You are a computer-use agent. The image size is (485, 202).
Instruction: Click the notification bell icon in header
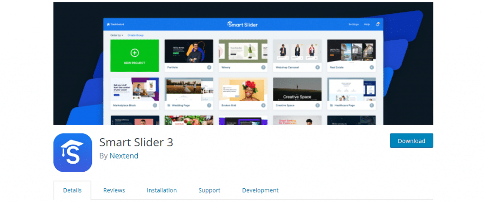point(377,24)
